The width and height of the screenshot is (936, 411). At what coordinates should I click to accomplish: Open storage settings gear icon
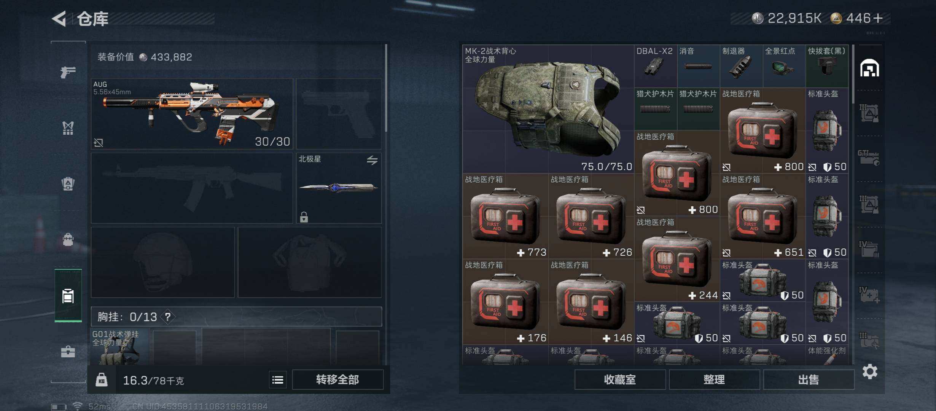[x=870, y=371]
